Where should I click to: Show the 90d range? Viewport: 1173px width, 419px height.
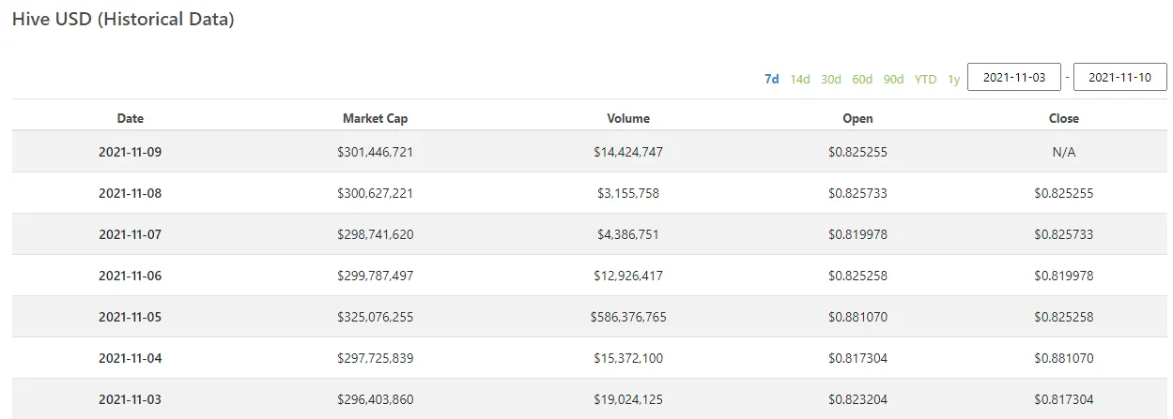coord(893,79)
